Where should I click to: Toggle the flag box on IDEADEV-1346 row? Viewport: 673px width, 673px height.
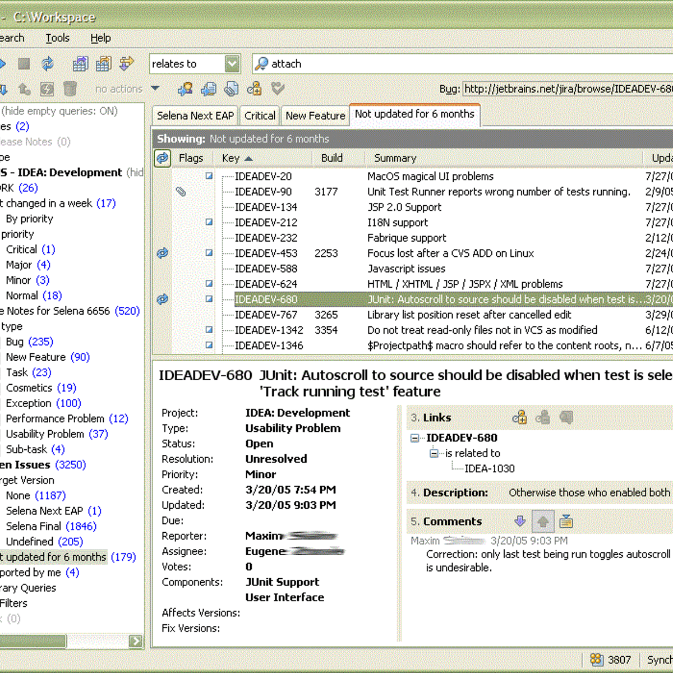pos(209,345)
